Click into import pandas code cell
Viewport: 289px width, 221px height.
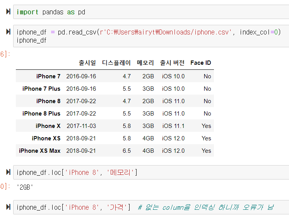point(151,12)
